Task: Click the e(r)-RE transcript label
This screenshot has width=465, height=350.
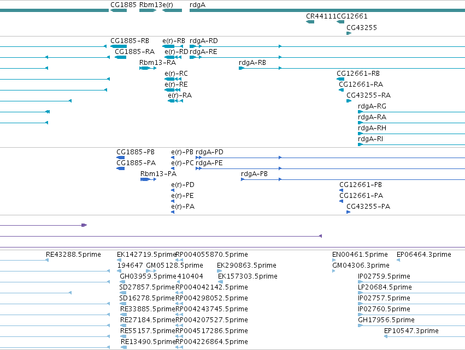Action: (176, 85)
